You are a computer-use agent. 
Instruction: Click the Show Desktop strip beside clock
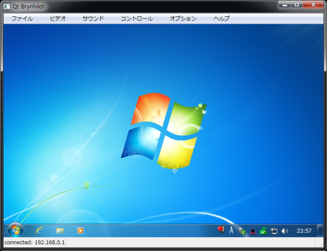click(320, 230)
